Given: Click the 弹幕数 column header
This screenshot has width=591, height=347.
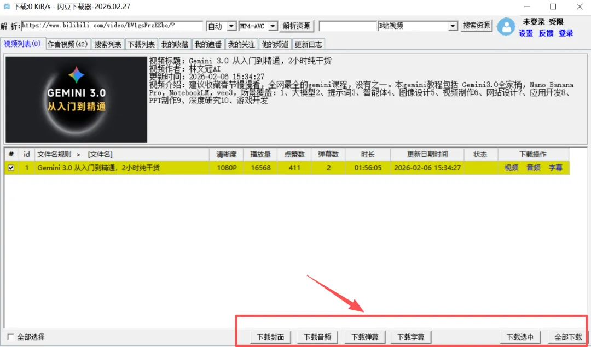Looking at the screenshot, I should (x=328, y=154).
